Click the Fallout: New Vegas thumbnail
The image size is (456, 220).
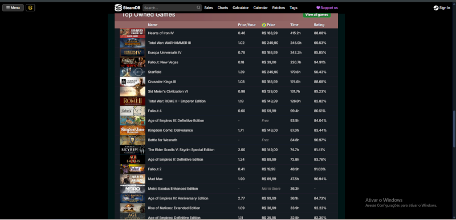click(133, 62)
